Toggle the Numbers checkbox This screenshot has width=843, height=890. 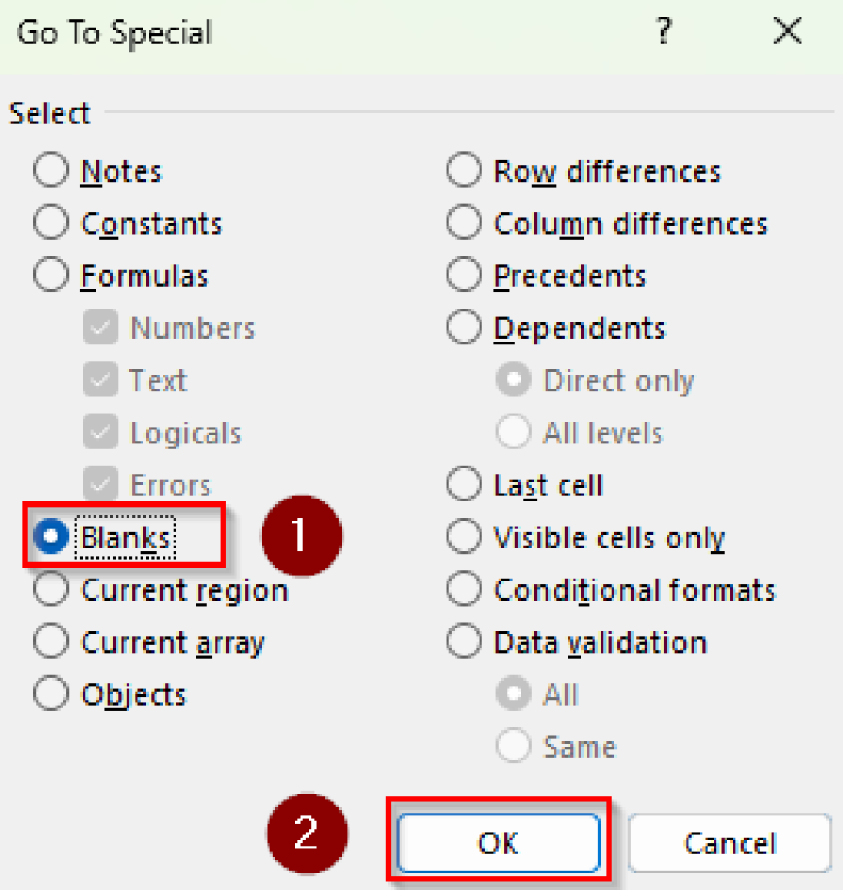[x=99, y=328]
